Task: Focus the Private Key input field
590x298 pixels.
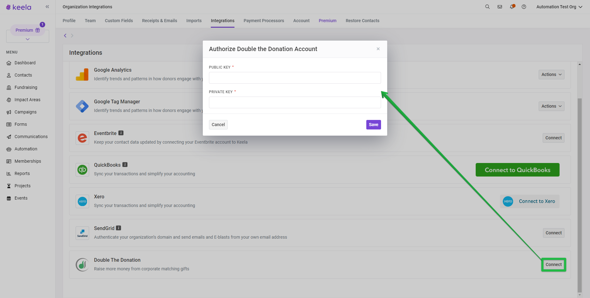Action: [x=295, y=102]
